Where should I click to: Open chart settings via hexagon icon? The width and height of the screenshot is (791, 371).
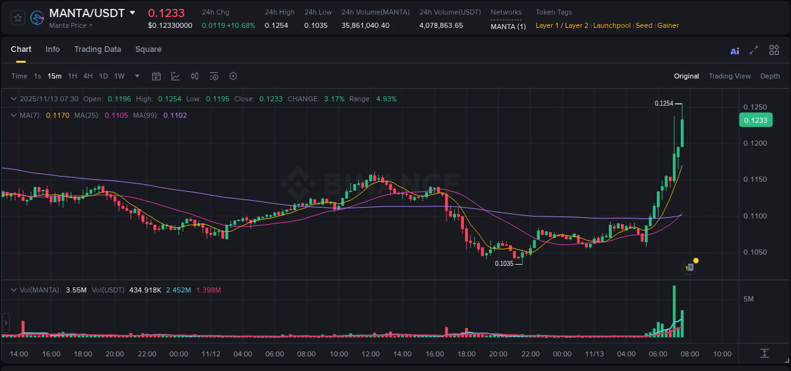tap(233, 75)
